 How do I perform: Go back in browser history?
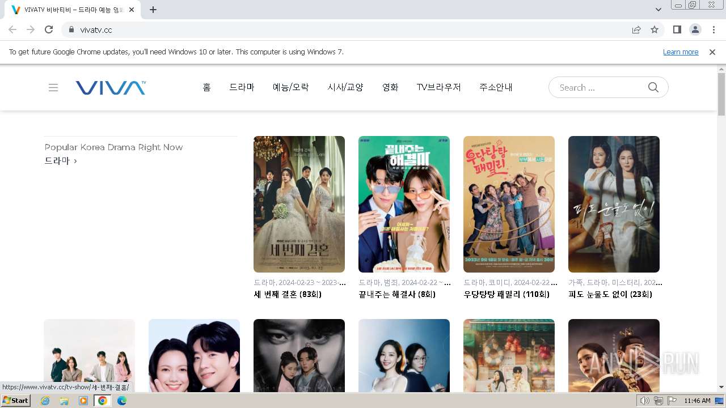[x=12, y=29]
